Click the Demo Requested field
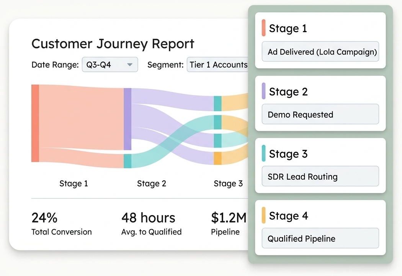Viewport: 402px width, 276px height. [320, 114]
